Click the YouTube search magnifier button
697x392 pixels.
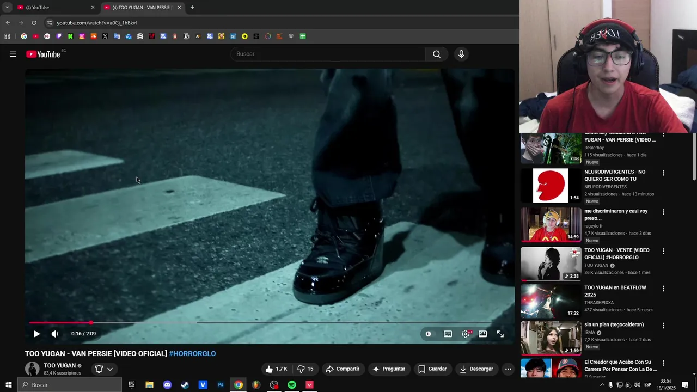point(437,54)
